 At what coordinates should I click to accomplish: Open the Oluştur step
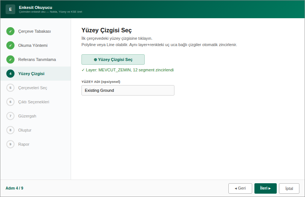pyautogui.click(x=36, y=130)
